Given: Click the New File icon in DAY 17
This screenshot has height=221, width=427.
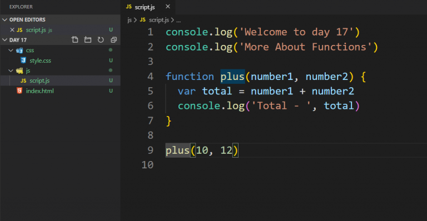Looking at the screenshot, I should [x=75, y=39].
